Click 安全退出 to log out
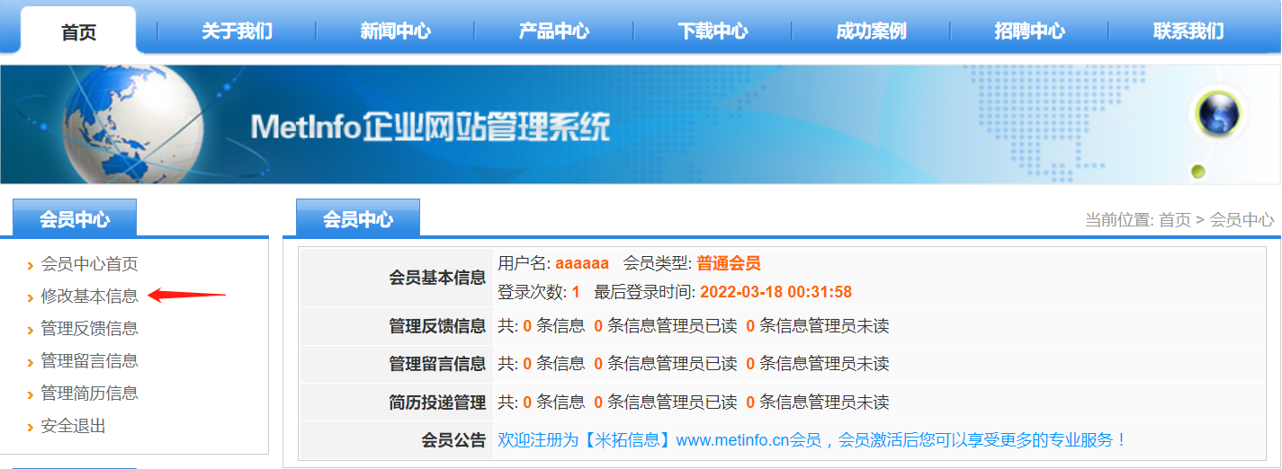The image size is (1282, 469). (73, 426)
